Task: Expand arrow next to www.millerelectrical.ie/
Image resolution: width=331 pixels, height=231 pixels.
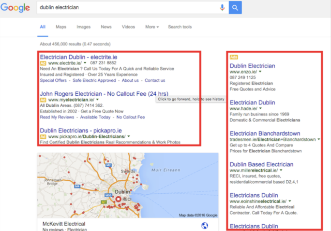Action: tap(281, 170)
